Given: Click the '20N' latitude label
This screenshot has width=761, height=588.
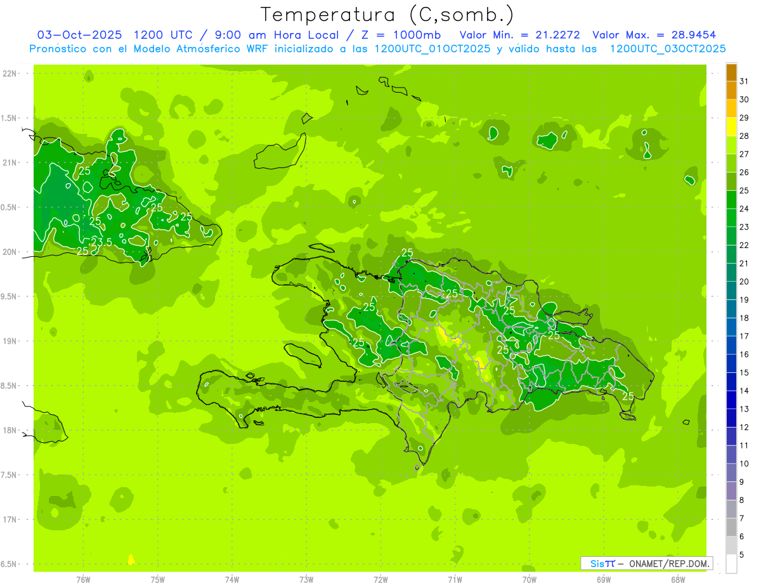Looking at the screenshot, I should coord(10,252).
